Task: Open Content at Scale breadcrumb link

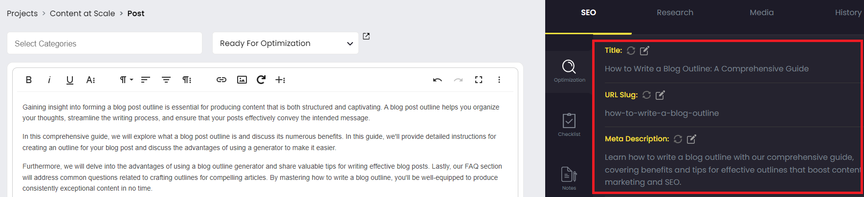Action: click(82, 13)
